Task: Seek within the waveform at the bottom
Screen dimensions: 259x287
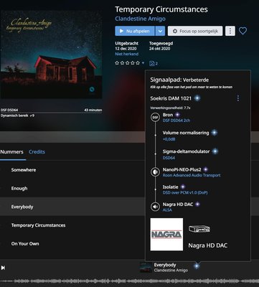Action: 129,281
